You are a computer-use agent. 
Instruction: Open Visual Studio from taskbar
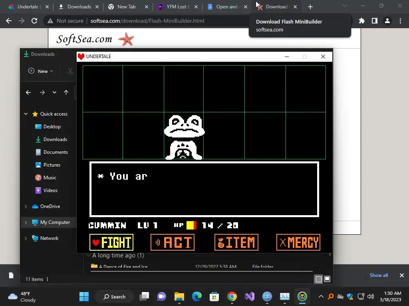coord(249,296)
